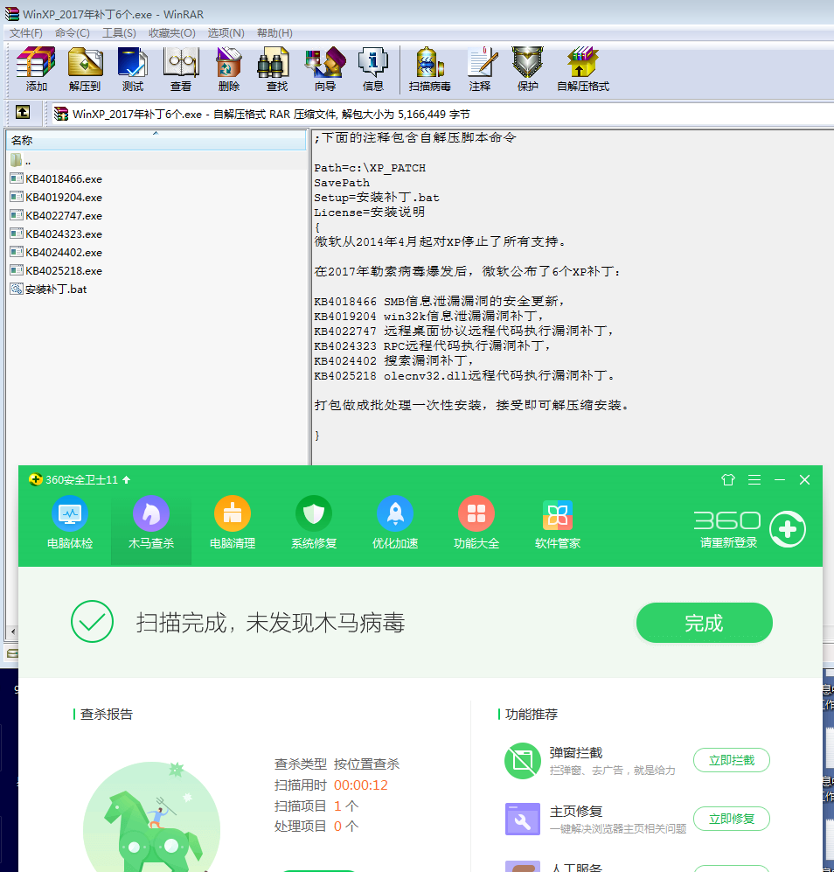The height and width of the screenshot is (872, 834).
Task: Click the 查看 (View) toolbar icon
Action: pos(181,69)
